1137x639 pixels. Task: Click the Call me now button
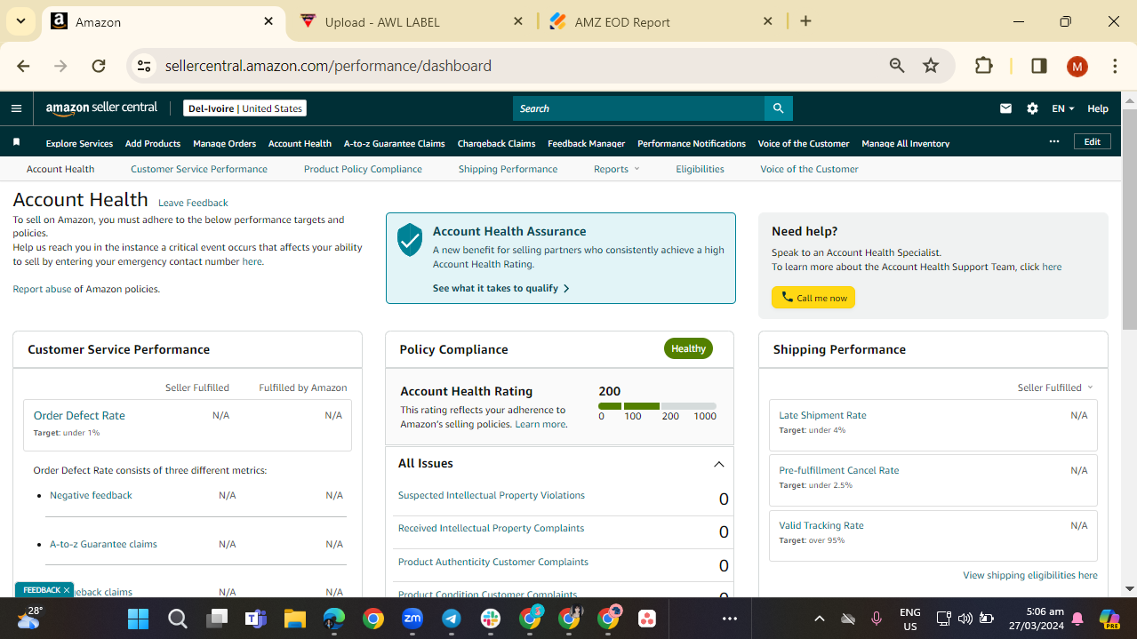(813, 298)
